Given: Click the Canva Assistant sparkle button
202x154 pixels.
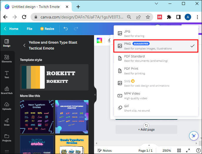Looking at the screenshot, I should [x=194, y=136].
